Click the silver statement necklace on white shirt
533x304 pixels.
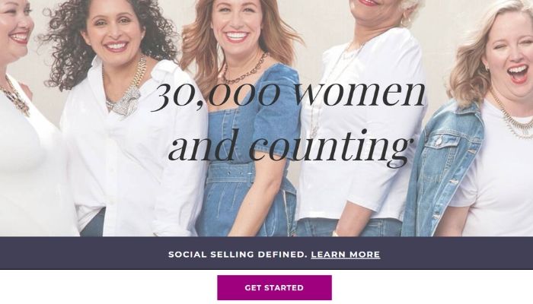pyautogui.click(x=127, y=92)
